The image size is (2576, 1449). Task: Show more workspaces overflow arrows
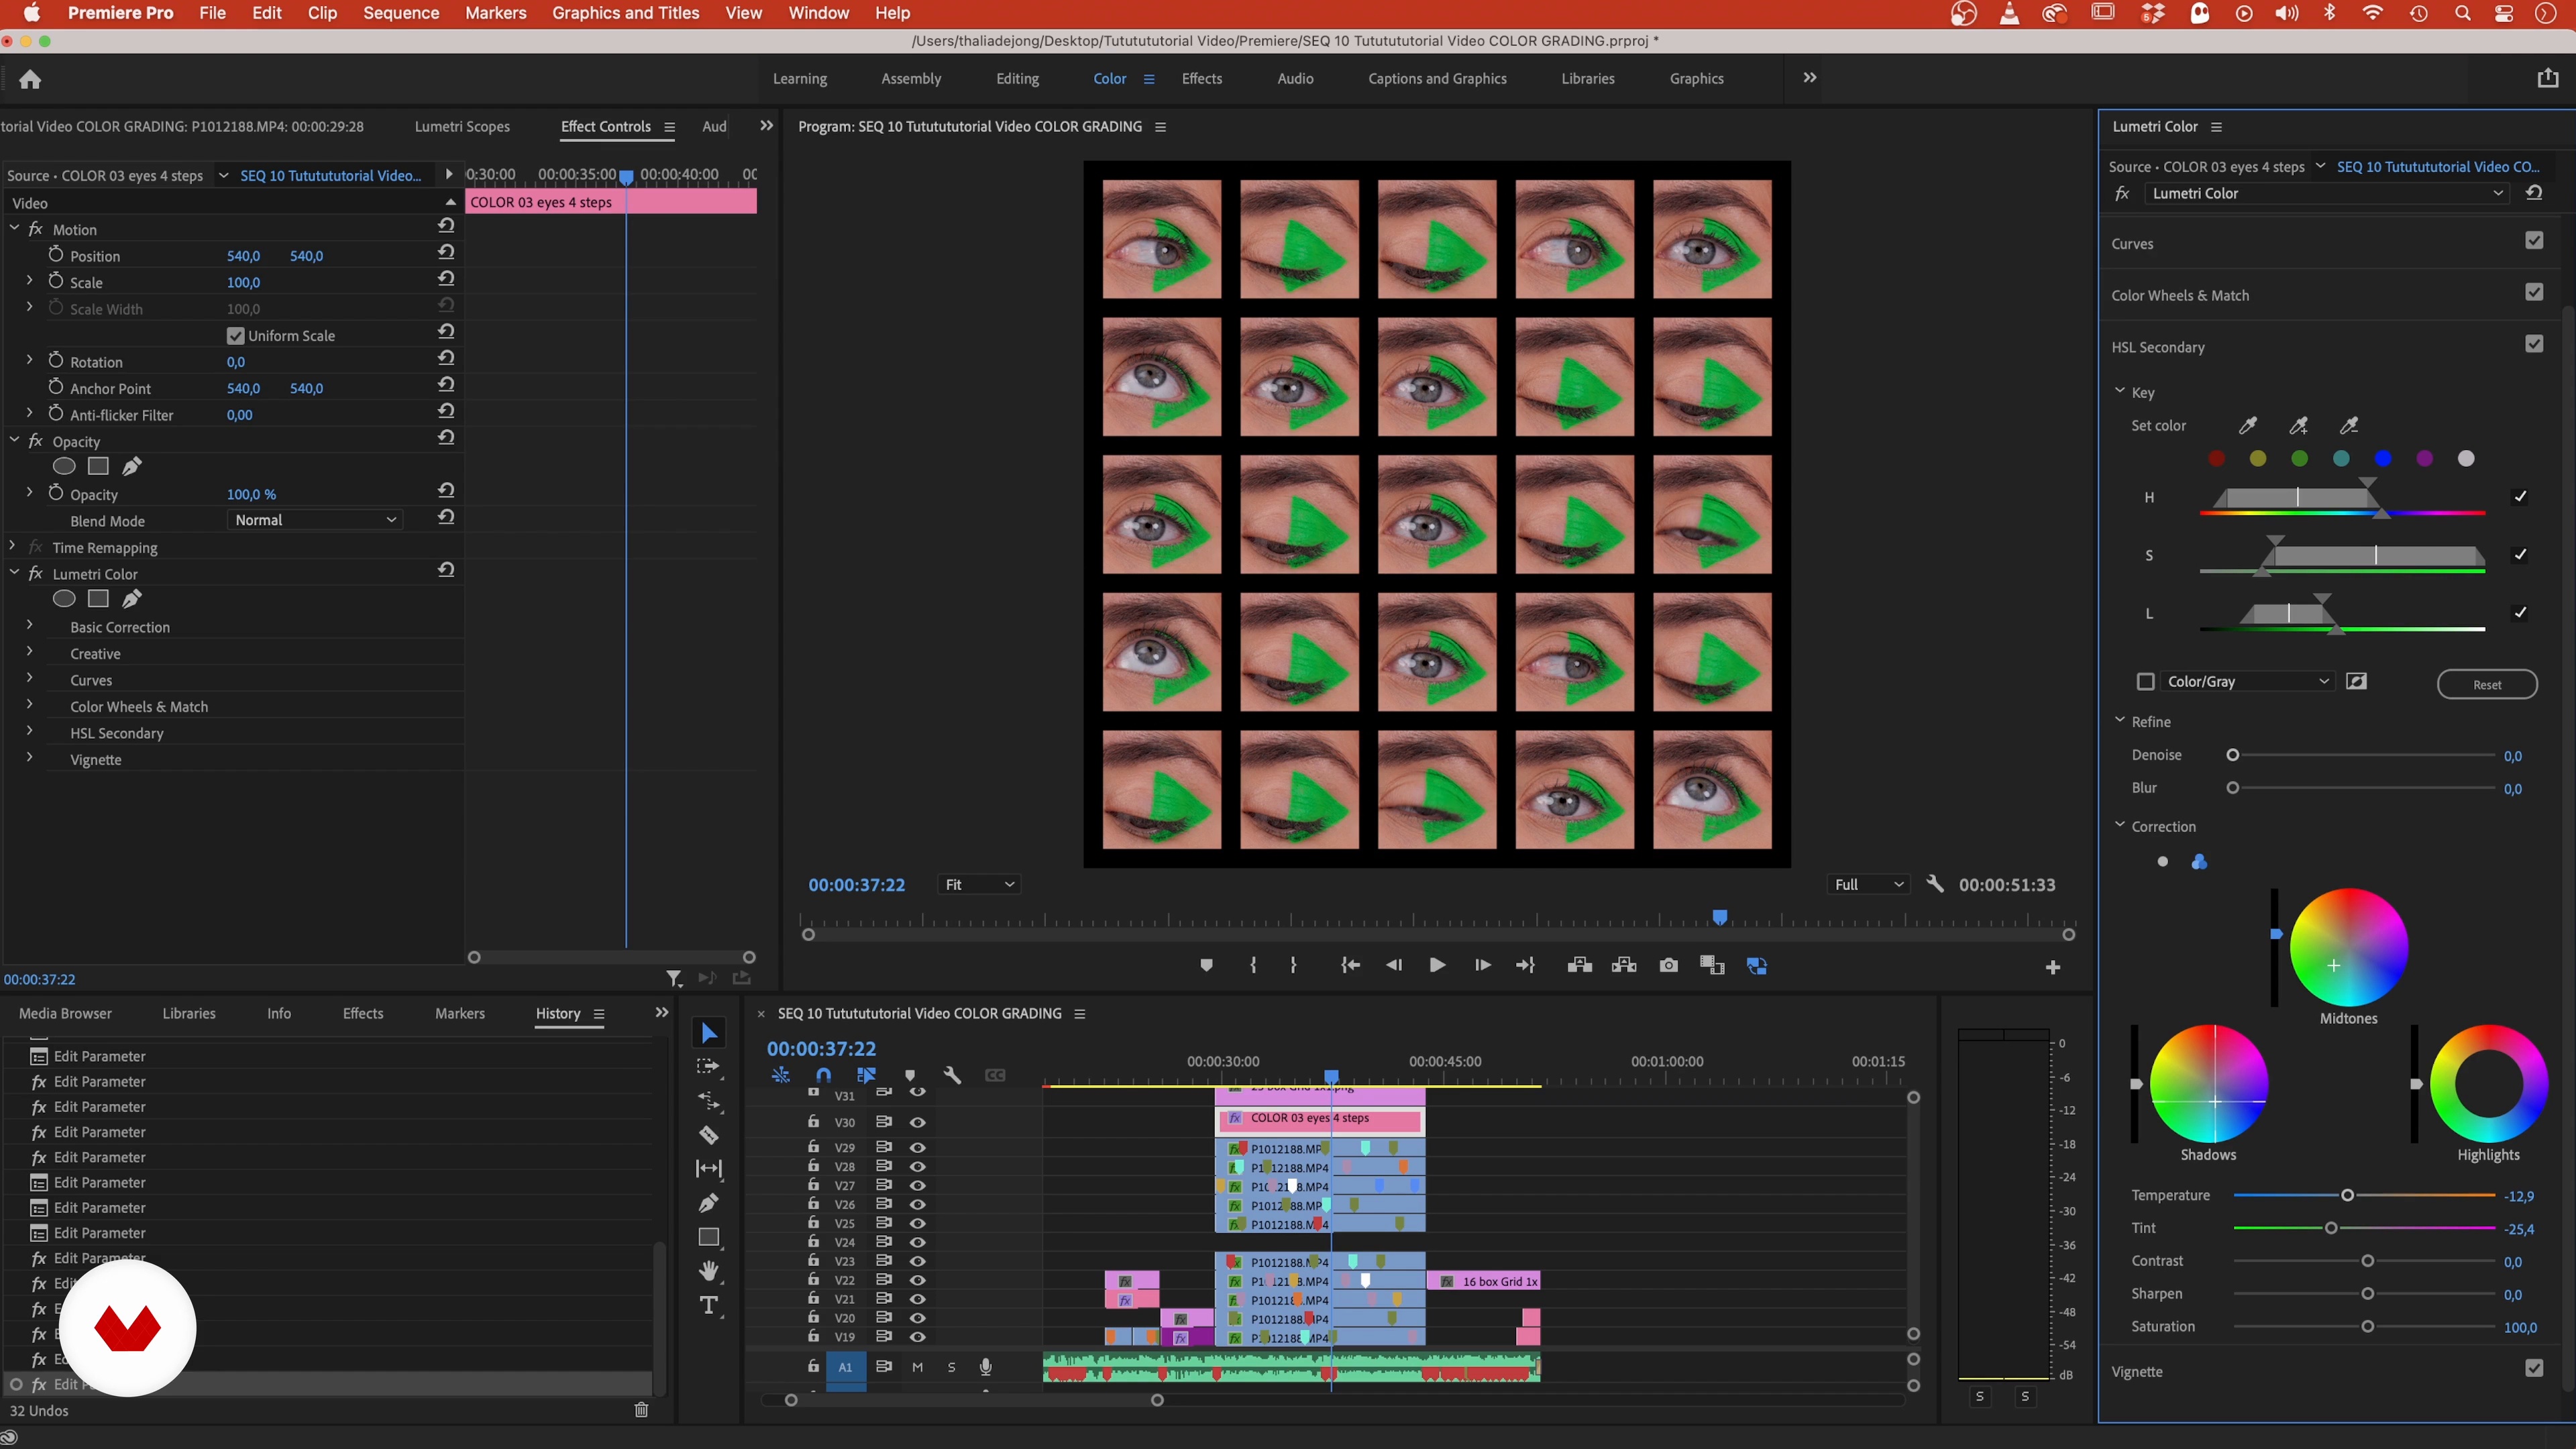coord(1809,78)
